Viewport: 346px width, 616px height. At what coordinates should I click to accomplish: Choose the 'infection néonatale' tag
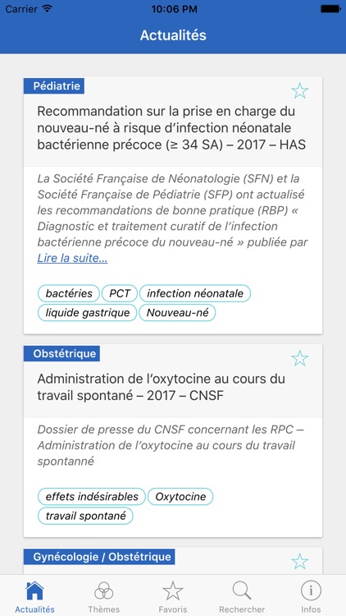point(195,293)
